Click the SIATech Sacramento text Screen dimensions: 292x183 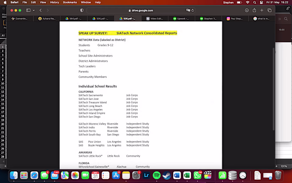(x=91, y=95)
